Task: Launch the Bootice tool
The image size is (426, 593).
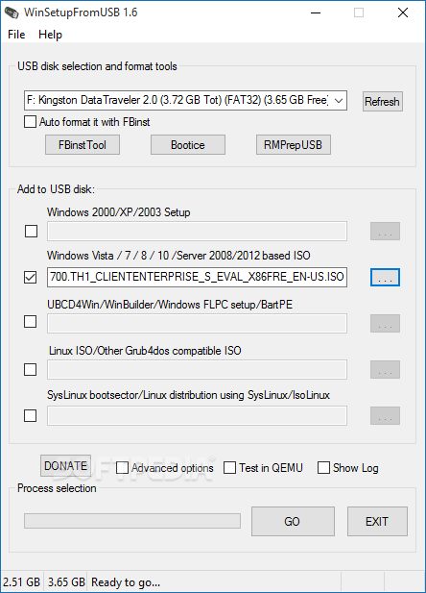Action: click(188, 145)
